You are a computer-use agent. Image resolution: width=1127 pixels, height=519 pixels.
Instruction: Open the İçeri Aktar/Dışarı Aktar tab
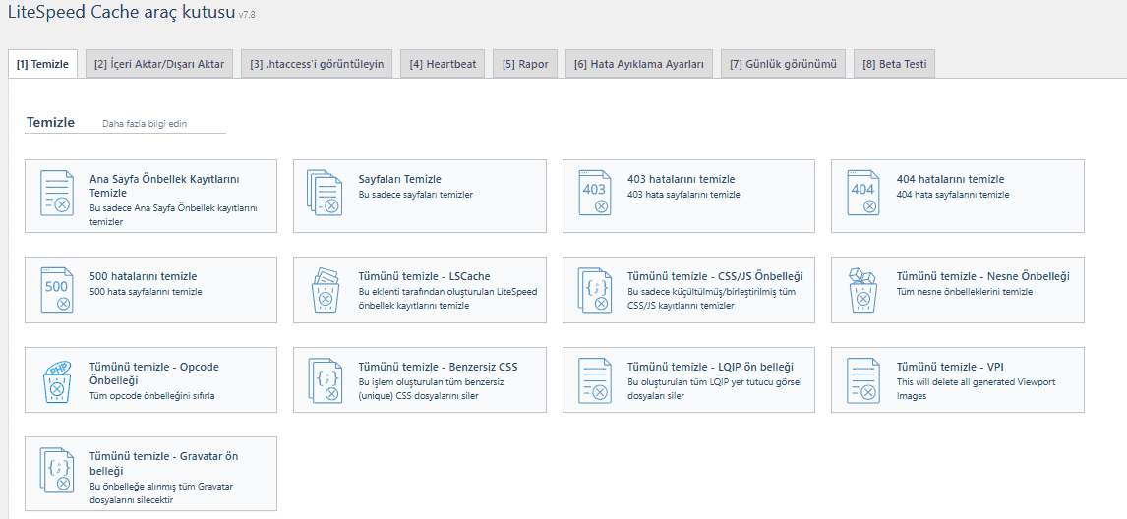[x=159, y=65]
